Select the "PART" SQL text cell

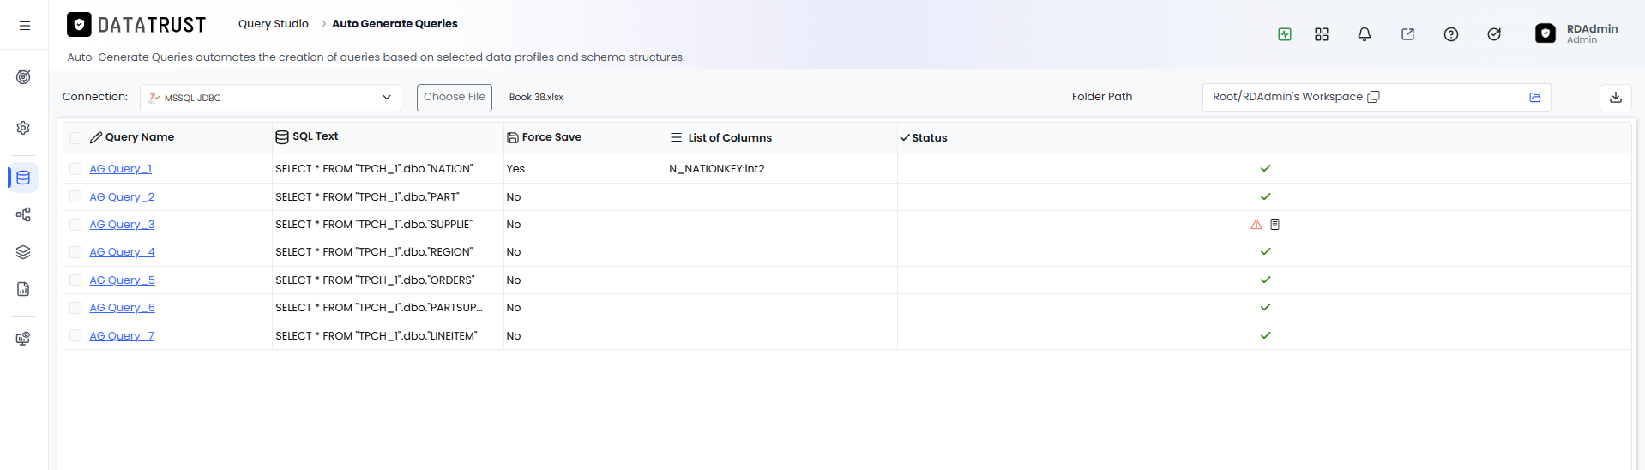[x=388, y=197]
